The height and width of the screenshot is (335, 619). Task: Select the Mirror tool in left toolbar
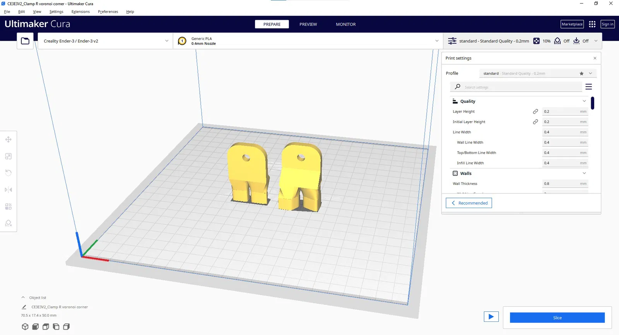point(9,190)
